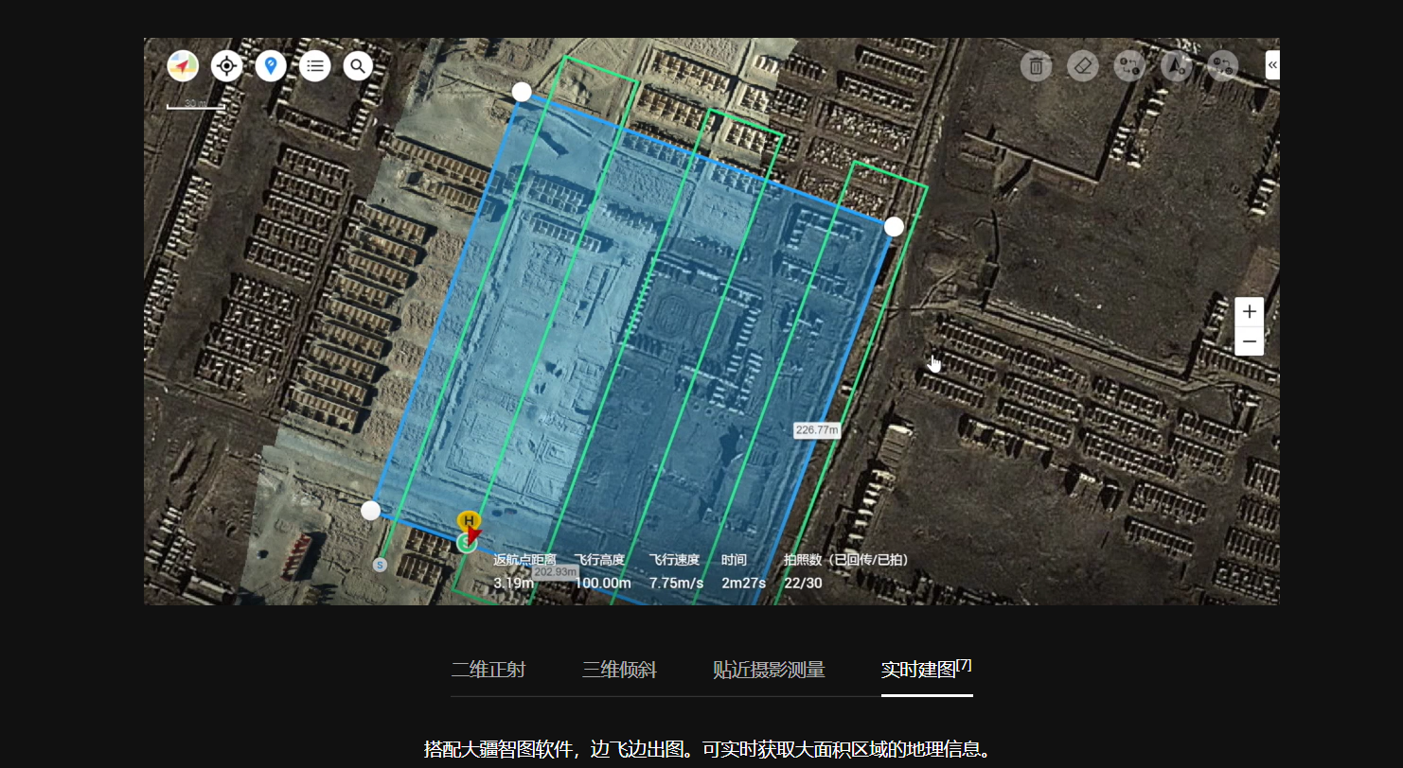Screen dimensions: 1403x768
Task: Open the 贴近摄影测量 tab
Action: click(x=769, y=671)
